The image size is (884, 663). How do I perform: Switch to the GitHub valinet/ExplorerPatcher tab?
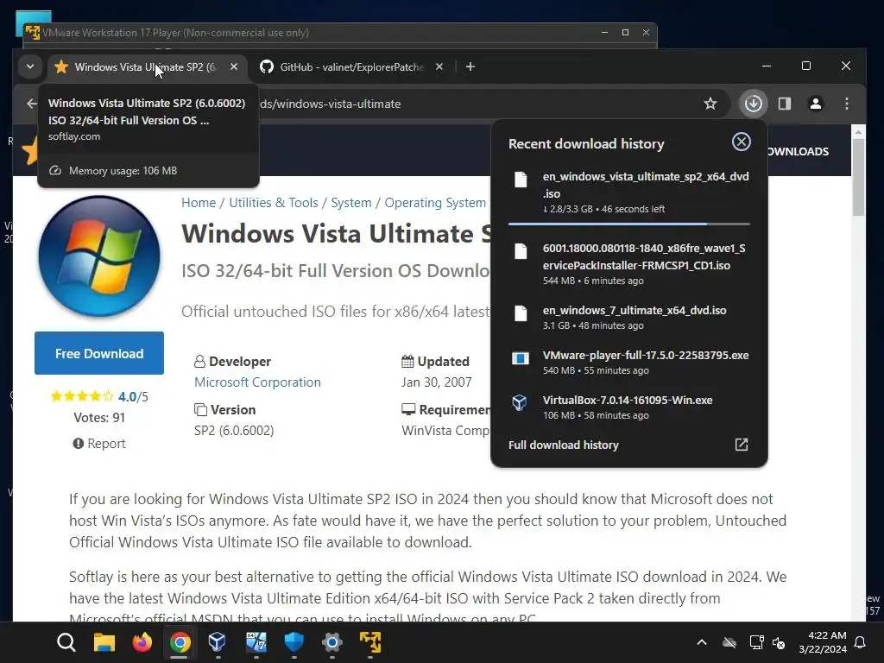351,67
